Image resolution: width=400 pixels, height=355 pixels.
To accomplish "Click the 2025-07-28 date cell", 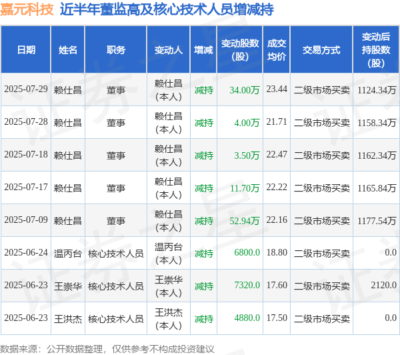I will click(x=26, y=122).
